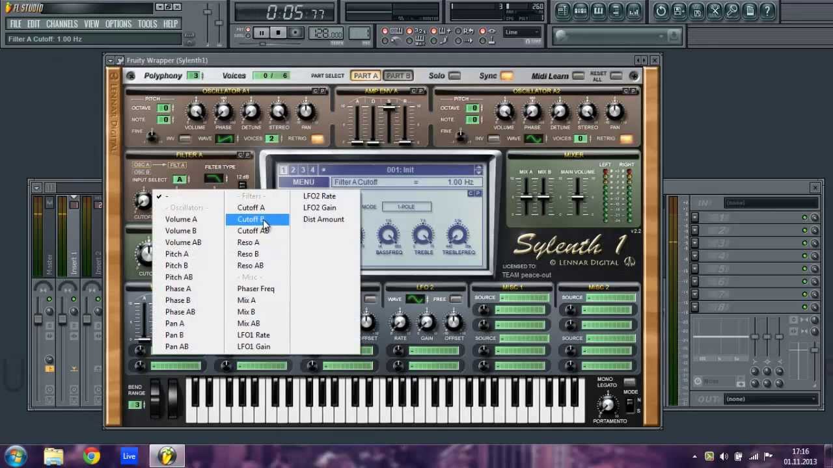The width and height of the screenshot is (833, 468).
Task: Open the step sequencer icon
Action: click(580, 10)
